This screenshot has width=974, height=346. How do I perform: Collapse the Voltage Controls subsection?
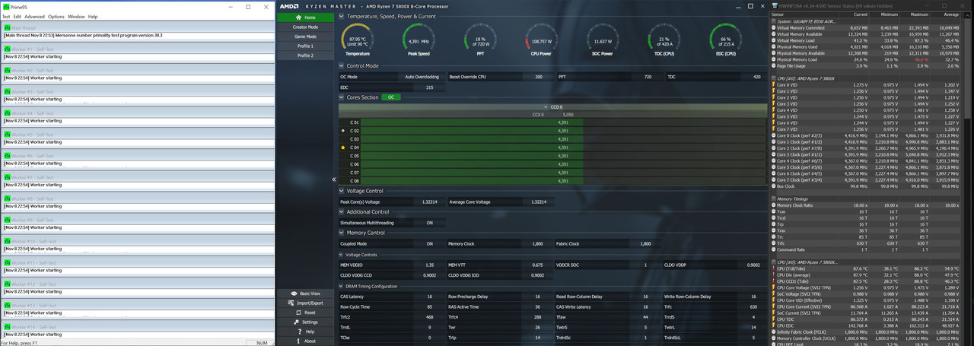[x=341, y=255]
